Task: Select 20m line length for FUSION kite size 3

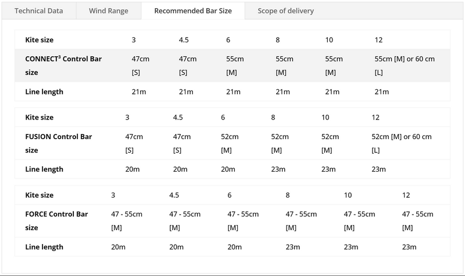Action: coord(133,169)
